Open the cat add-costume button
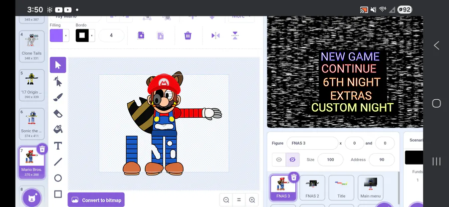This screenshot has height=207, width=449. coord(32,198)
